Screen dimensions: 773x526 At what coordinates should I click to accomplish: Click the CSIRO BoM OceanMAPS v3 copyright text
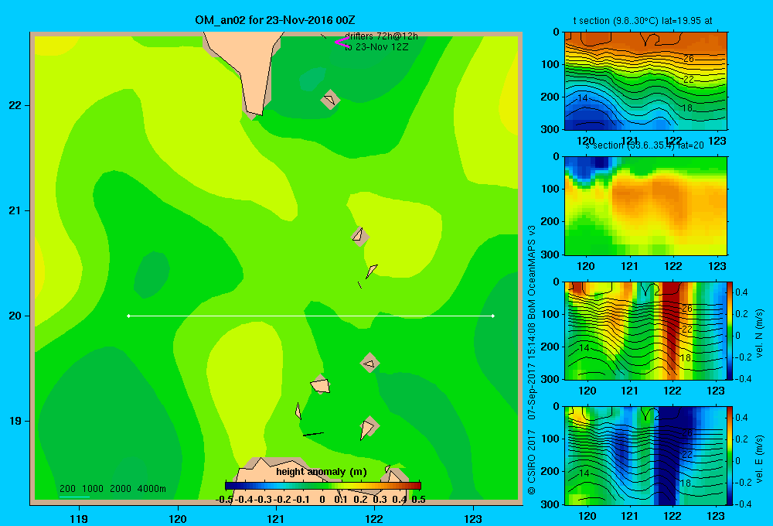[x=532, y=360]
